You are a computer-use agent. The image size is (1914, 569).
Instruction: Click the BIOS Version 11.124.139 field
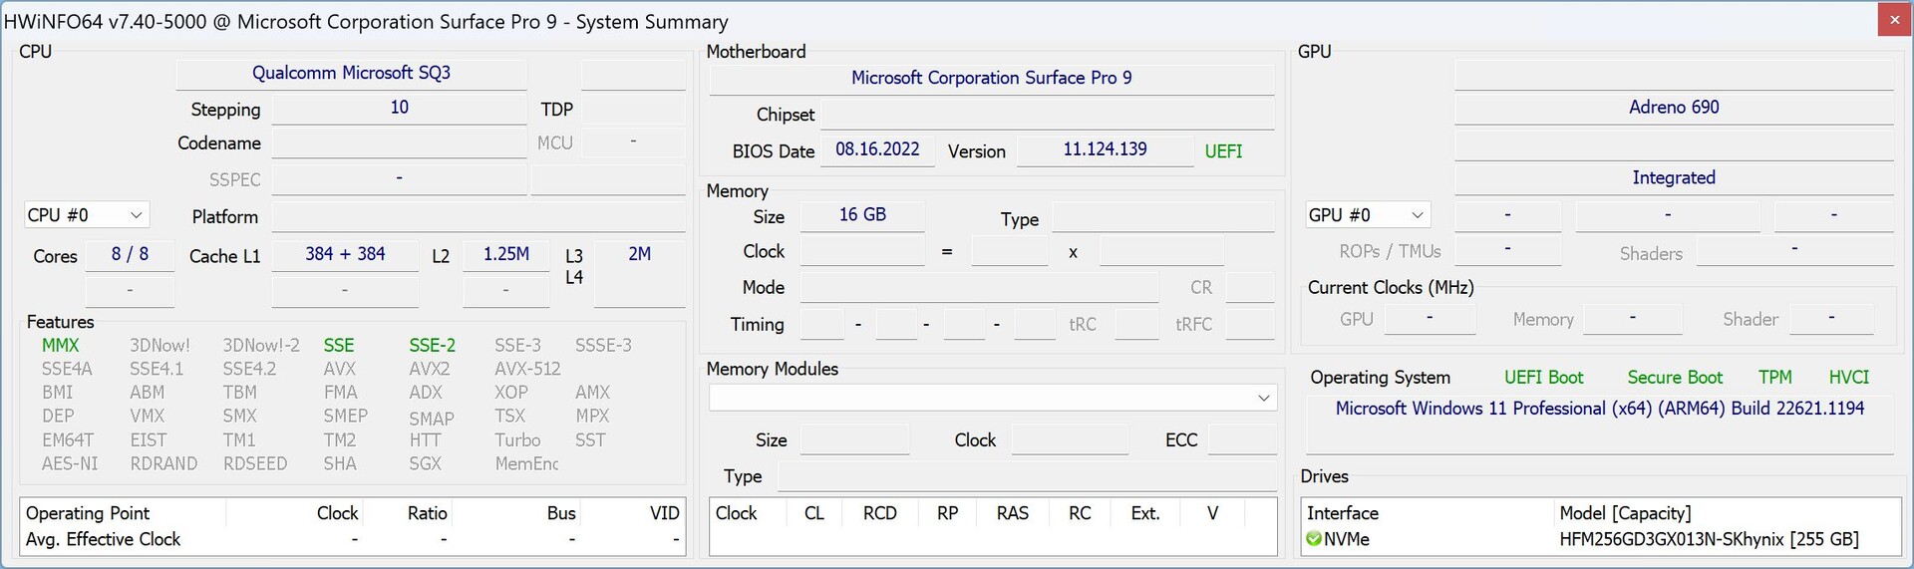tap(1105, 149)
